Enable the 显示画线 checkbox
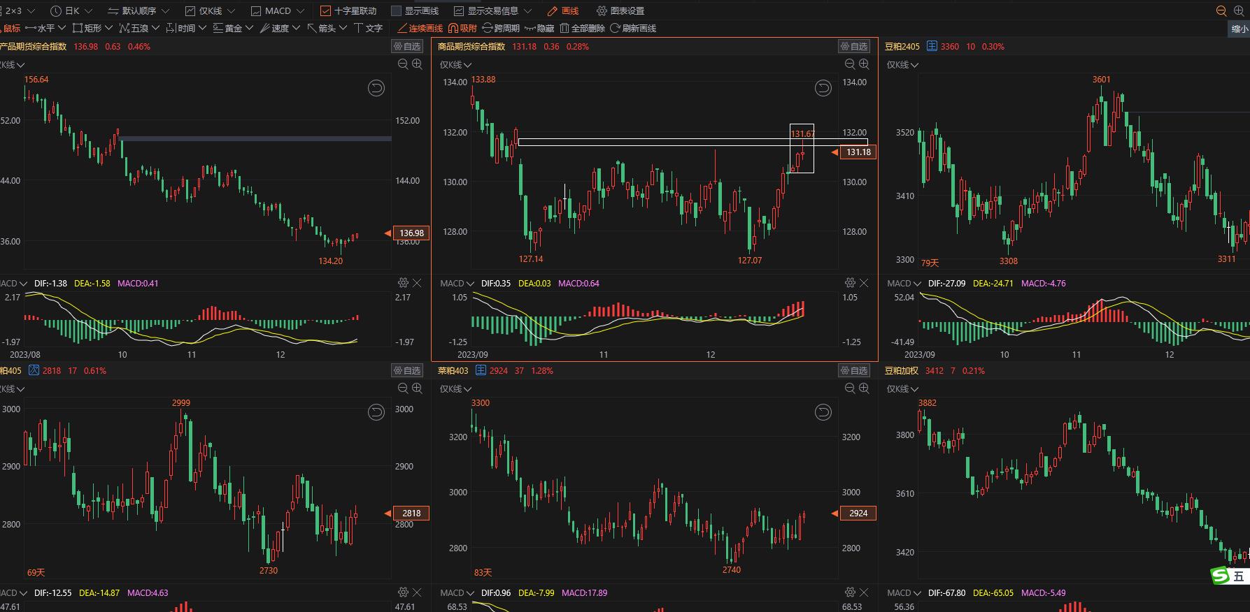 [396, 11]
